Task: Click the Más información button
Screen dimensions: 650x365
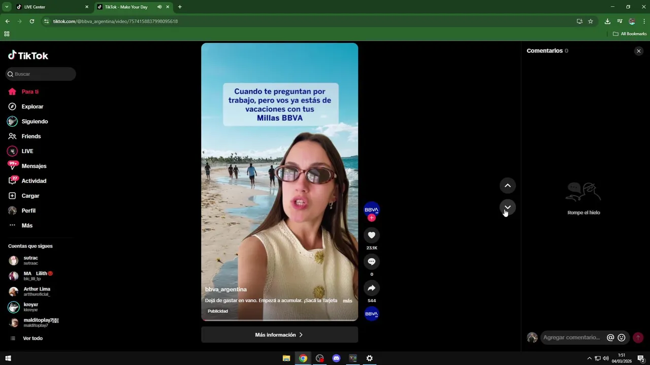Action: coord(279,335)
